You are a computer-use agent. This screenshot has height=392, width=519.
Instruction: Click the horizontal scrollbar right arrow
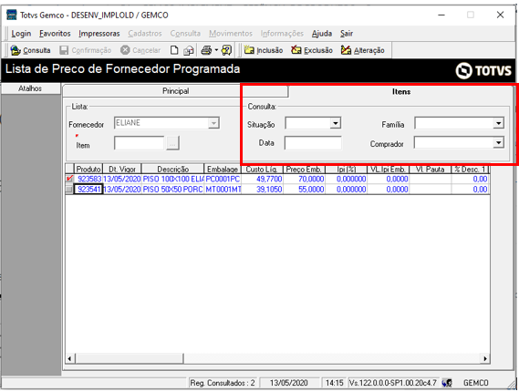[485, 358]
